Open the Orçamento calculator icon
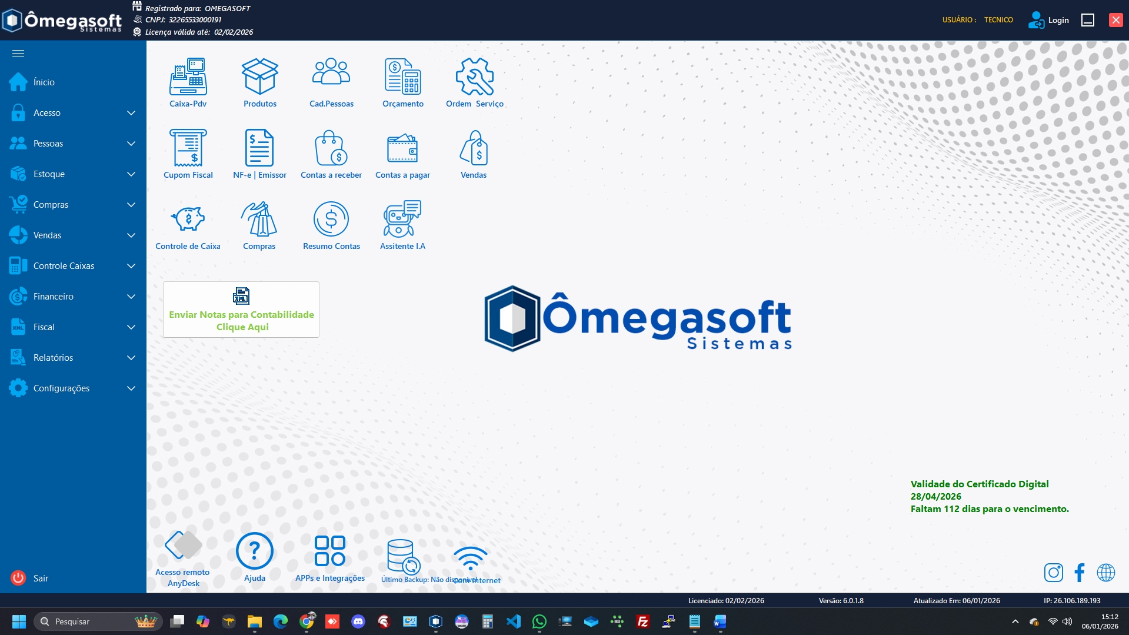Screen dimensions: 1129x635 coord(403,77)
